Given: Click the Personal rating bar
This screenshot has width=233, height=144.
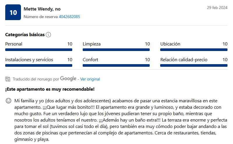Looking at the screenshot, I should (39, 50).
